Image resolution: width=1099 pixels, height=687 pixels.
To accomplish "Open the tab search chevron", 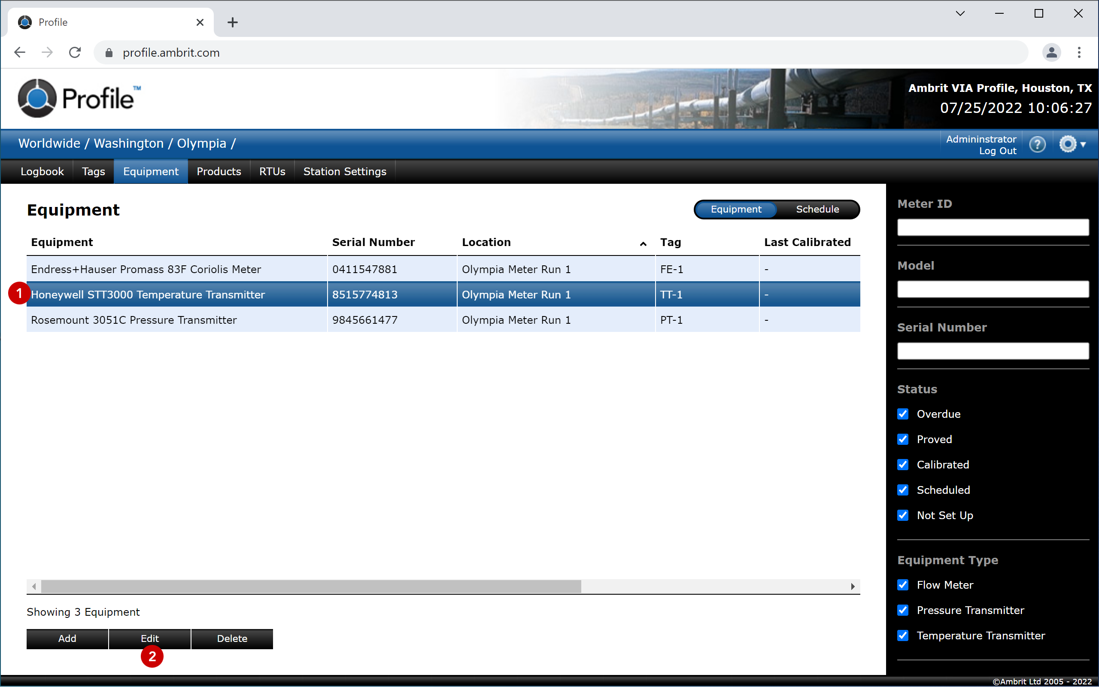I will [x=960, y=14].
